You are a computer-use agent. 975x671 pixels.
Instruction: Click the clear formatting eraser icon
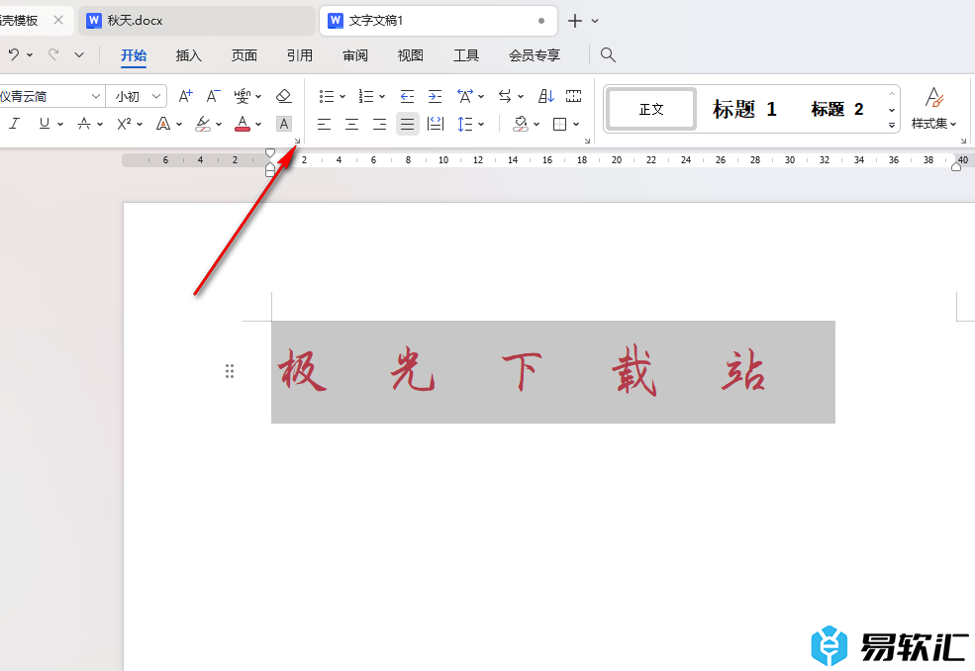click(283, 96)
